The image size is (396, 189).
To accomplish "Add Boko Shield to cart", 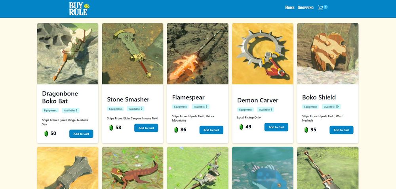I will click(x=341, y=130).
